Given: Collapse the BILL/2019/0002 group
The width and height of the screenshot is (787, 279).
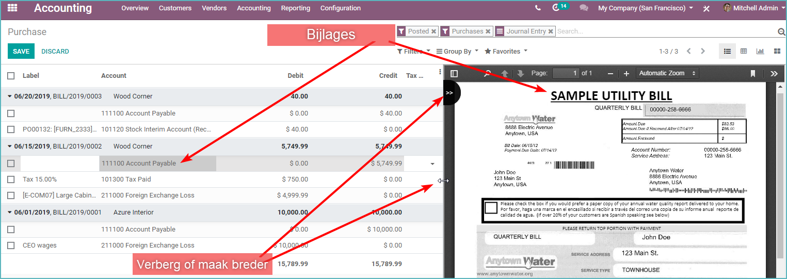Looking at the screenshot, I should [10, 146].
